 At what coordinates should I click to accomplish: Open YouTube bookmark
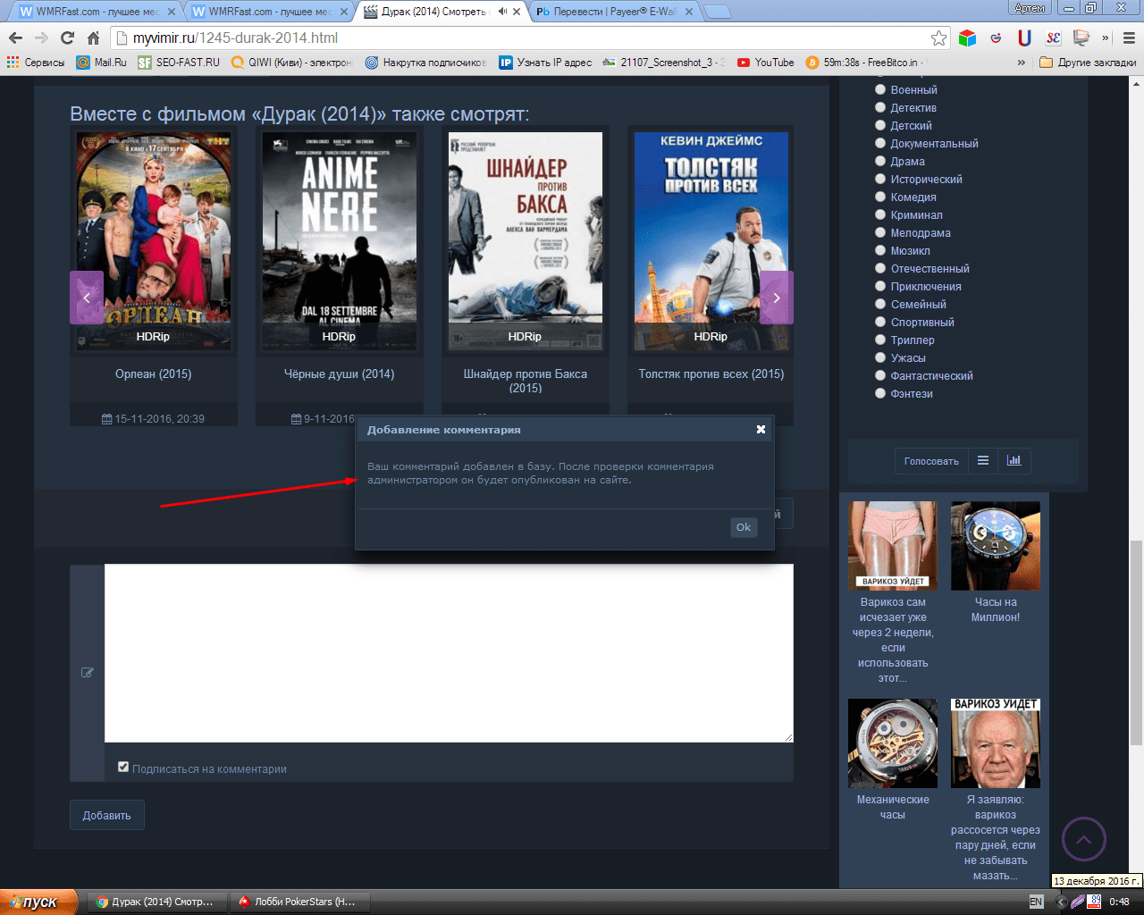coord(766,63)
